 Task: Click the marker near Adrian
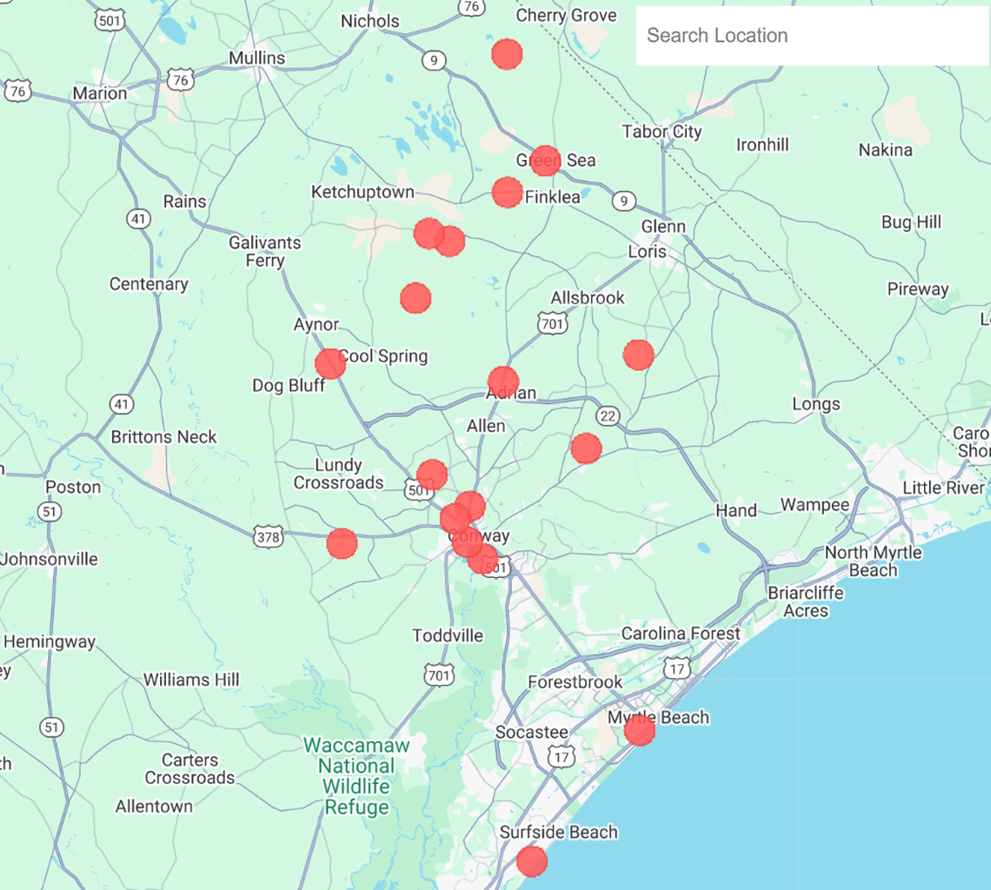(504, 381)
